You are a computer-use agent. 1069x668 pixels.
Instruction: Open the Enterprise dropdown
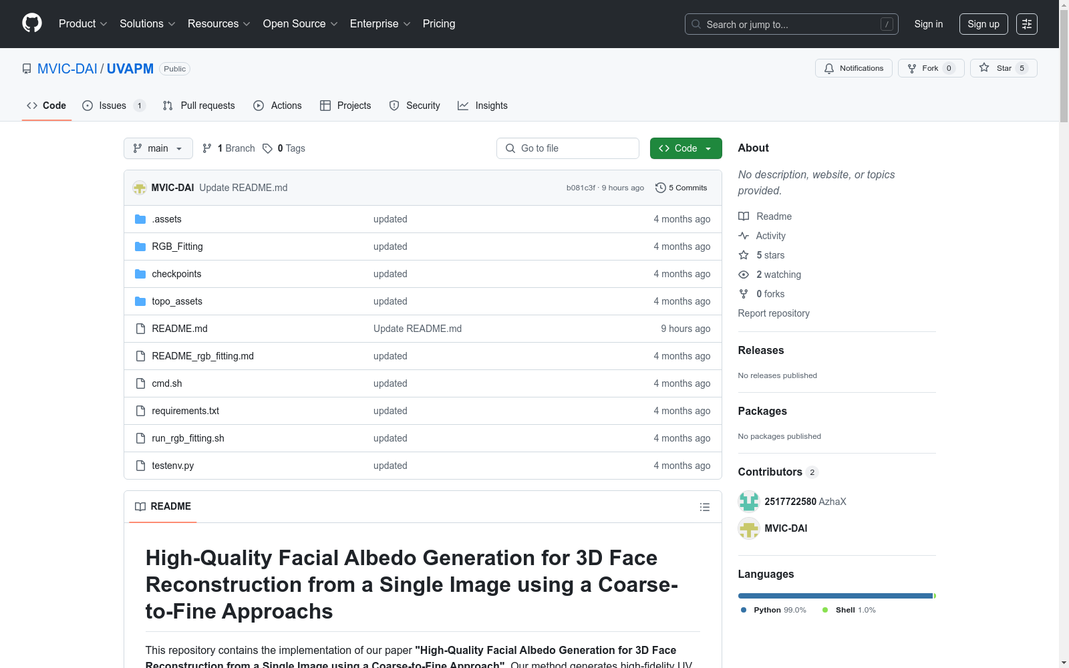click(x=380, y=24)
